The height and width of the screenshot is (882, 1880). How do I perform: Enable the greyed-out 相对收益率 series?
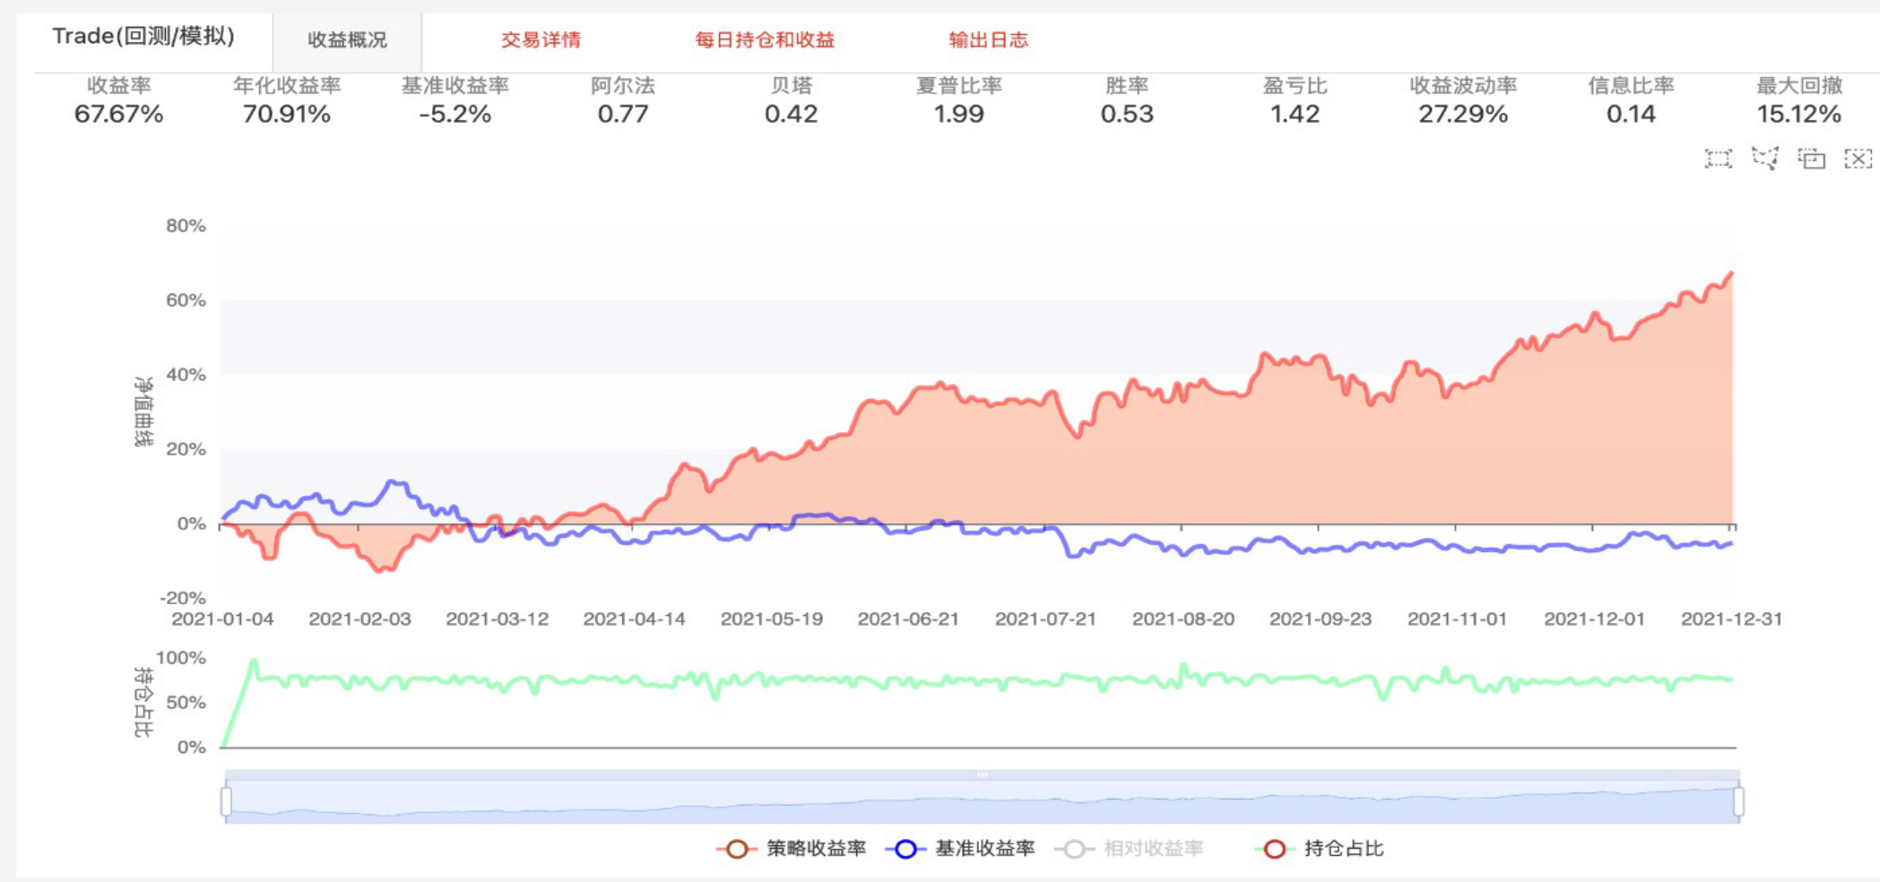pos(1130,849)
